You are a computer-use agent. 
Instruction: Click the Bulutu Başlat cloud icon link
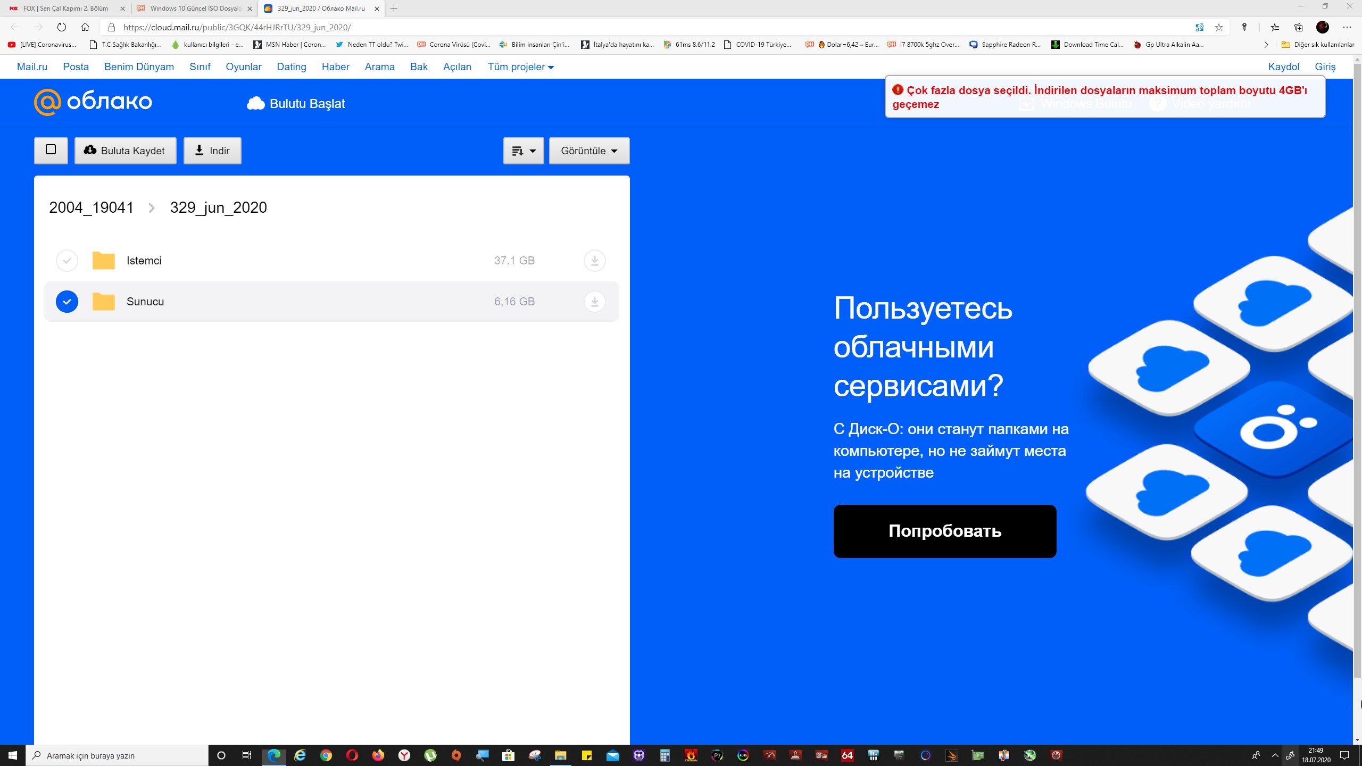(296, 104)
